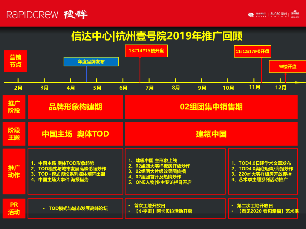Click line 4、艺术季主题系列活动推广

tap(260, 180)
